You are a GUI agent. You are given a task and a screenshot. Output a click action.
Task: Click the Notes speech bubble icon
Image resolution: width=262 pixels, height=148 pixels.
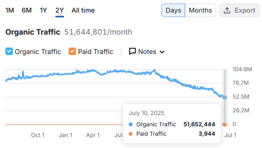pos(132,52)
